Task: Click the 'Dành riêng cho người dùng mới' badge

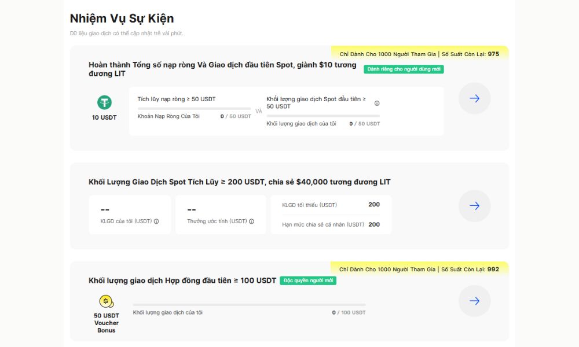Action: [404, 69]
